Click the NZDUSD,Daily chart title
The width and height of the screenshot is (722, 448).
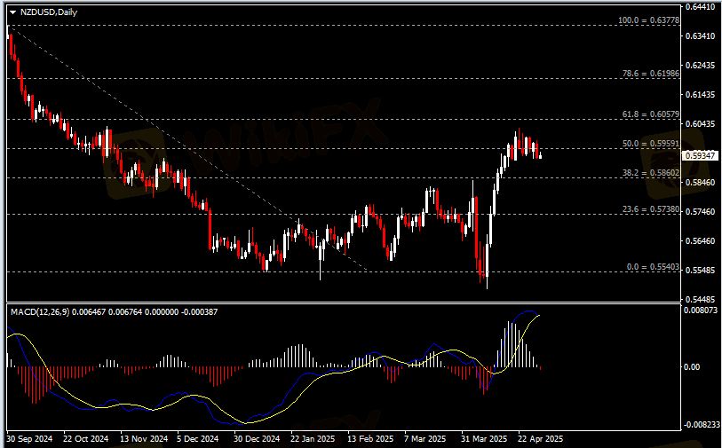[x=46, y=10]
